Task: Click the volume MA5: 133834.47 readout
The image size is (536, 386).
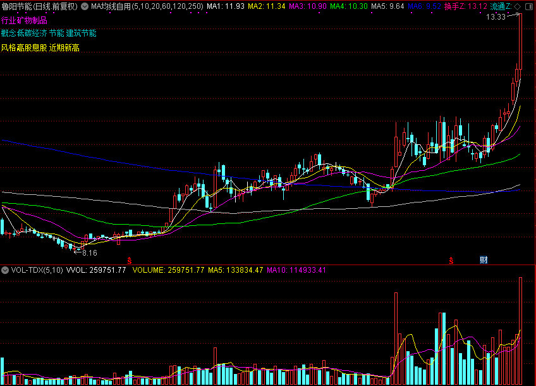Action: click(x=236, y=270)
